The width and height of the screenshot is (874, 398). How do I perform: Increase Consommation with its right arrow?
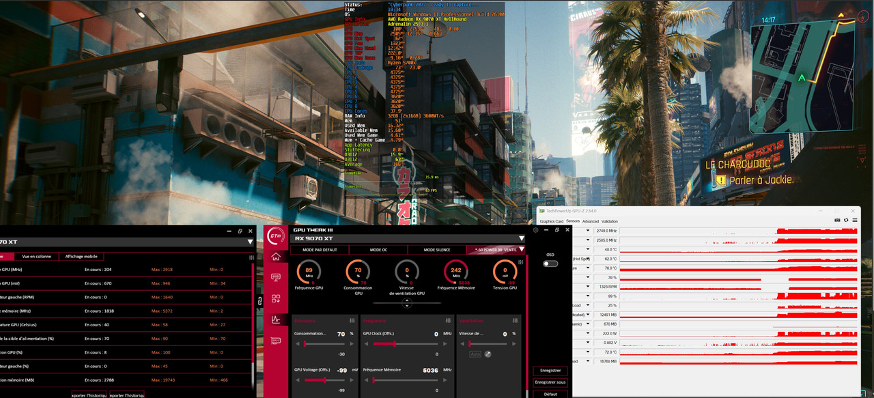point(352,344)
